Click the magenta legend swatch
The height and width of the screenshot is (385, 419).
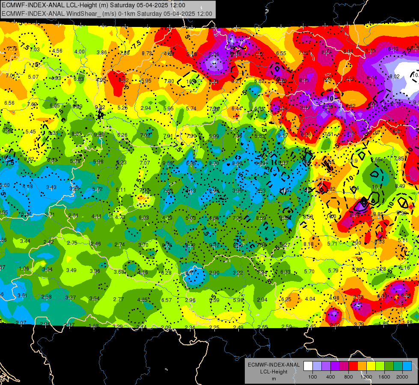(344, 366)
